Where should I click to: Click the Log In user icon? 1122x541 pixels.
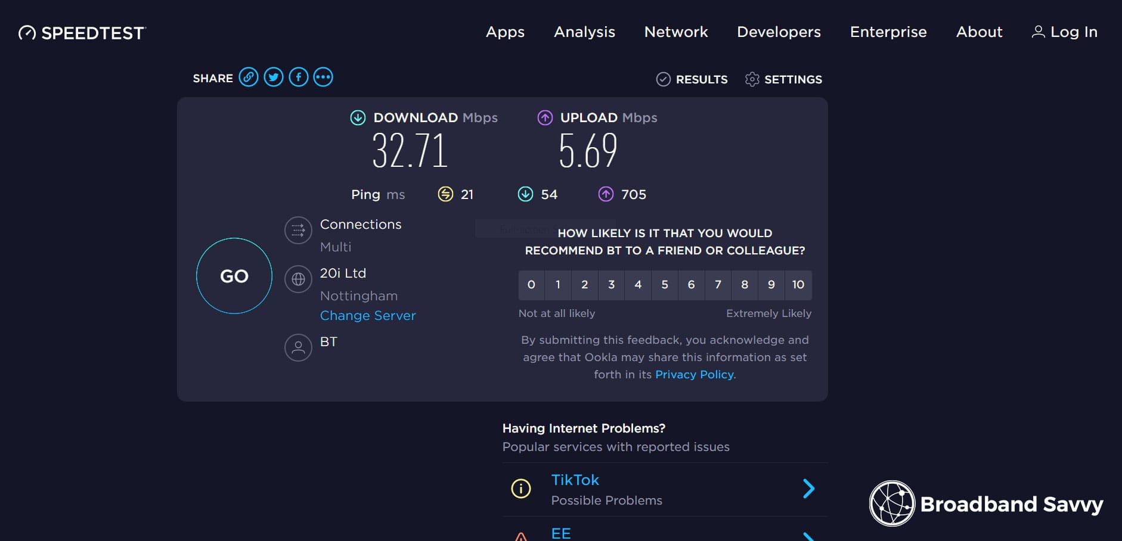[1038, 32]
